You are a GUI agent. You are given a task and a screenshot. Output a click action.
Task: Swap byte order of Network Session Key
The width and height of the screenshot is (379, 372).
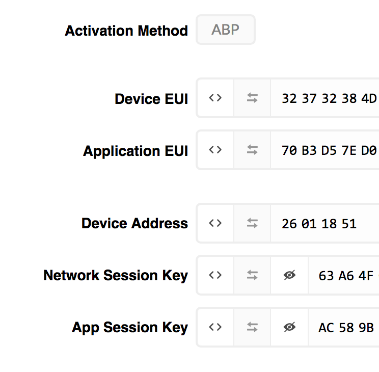point(252,275)
